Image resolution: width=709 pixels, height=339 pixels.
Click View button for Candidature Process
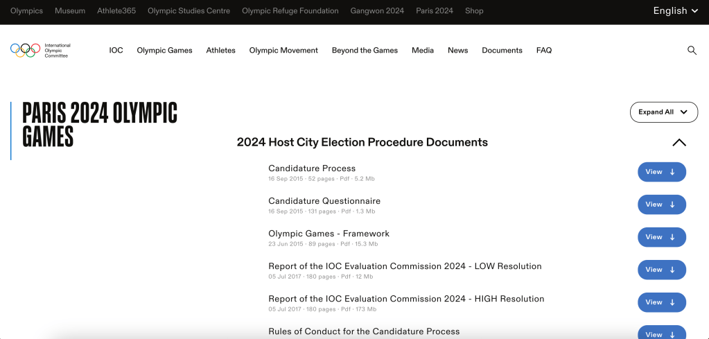pyautogui.click(x=661, y=172)
